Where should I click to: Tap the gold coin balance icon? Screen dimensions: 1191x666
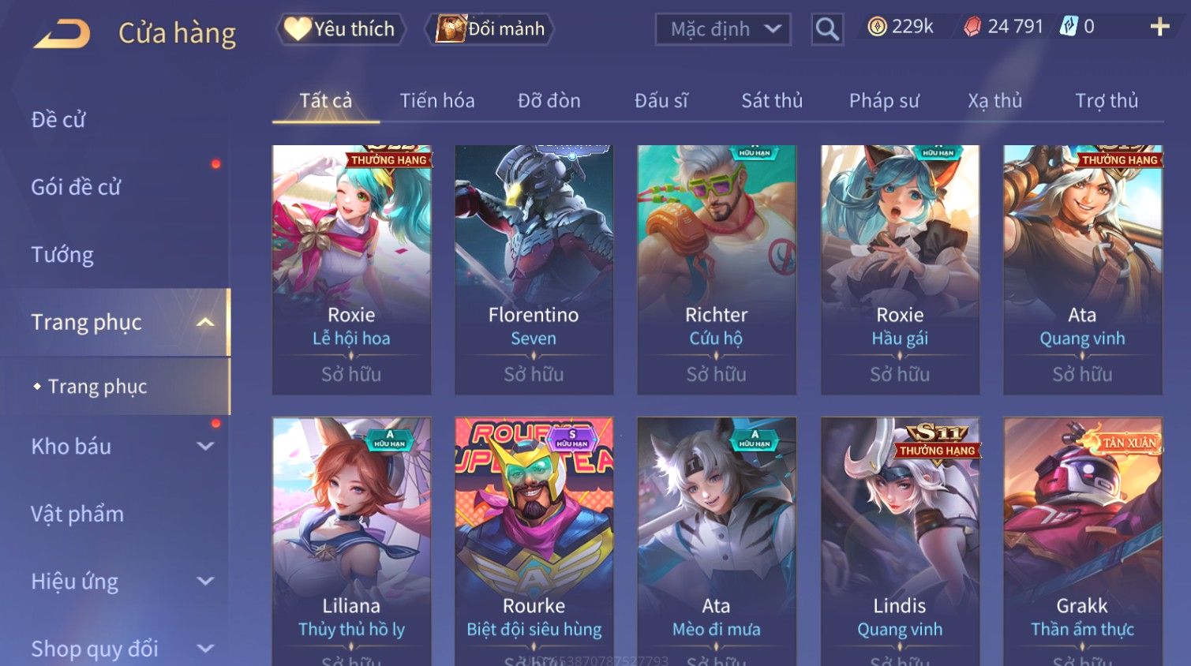(876, 27)
